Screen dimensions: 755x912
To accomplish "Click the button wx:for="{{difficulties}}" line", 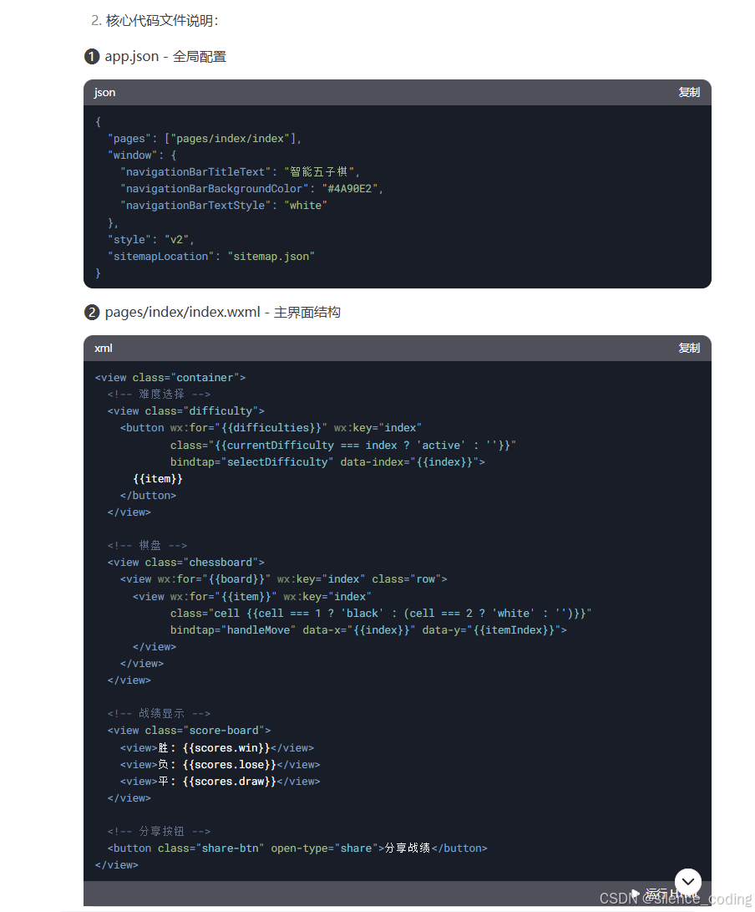I will (271, 428).
